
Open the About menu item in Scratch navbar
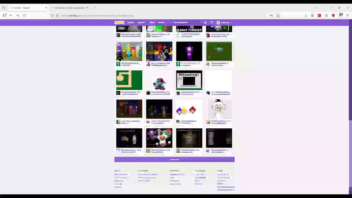click(x=162, y=22)
